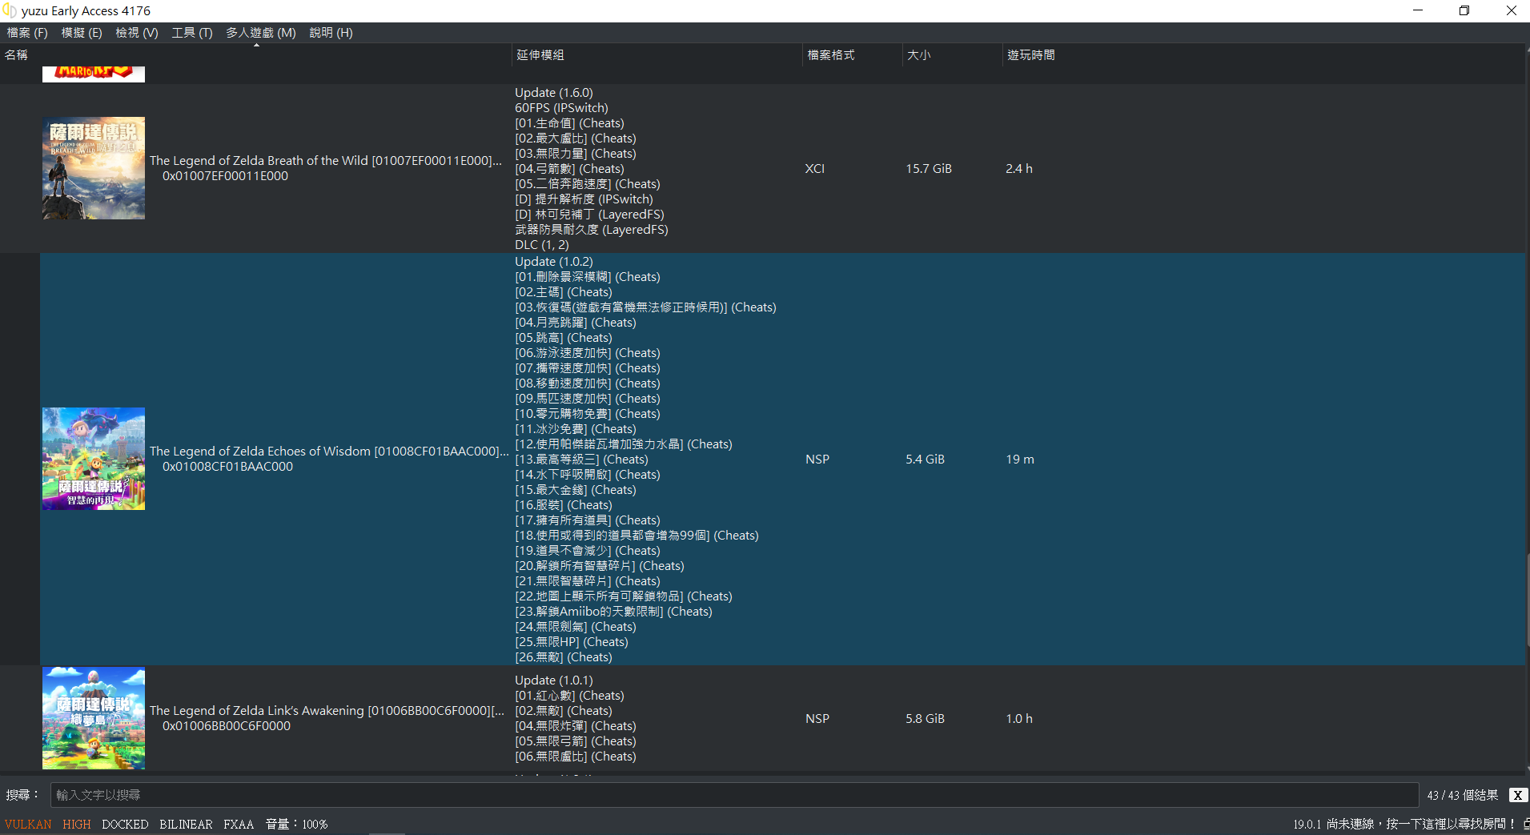The width and height of the screenshot is (1530, 835).
Task: Open the 模擬 (E) menu
Action: 82,33
